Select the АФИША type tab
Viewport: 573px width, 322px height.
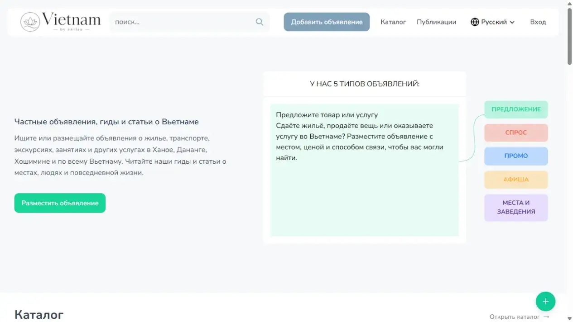click(x=516, y=180)
